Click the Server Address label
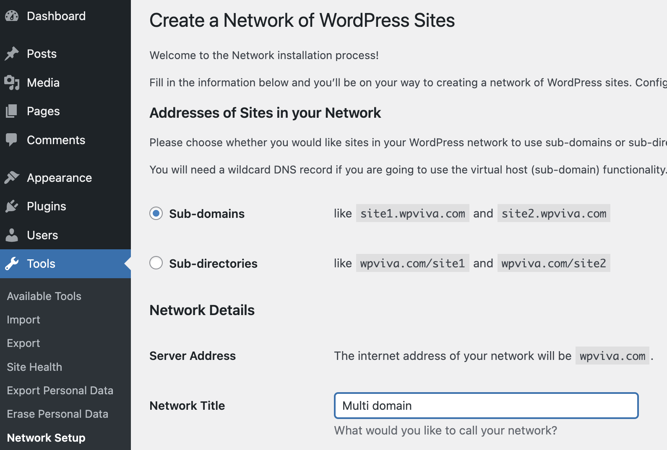This screenshot has width=667, height=450. (x=193, y=356)
